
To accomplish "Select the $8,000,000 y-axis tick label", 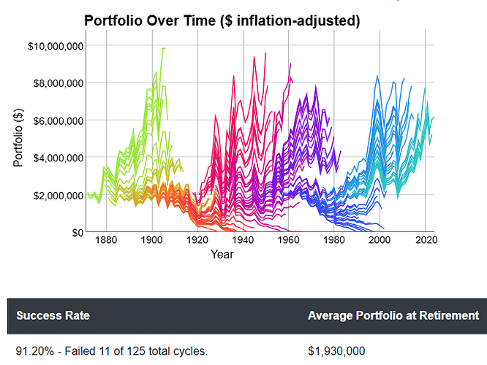I will coord(58,83).
